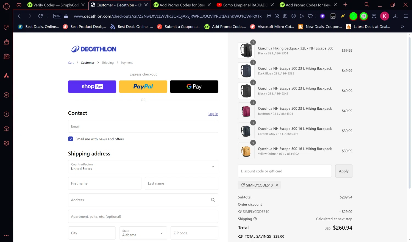Focus the ZIP code field
Screen dimensions: 412x242
pos(194,233)
